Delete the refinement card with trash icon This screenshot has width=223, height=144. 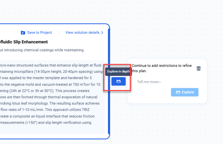tap(199, 69)
